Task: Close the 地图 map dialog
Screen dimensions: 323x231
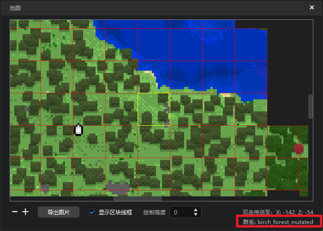Action: click(x=312, y=7)
